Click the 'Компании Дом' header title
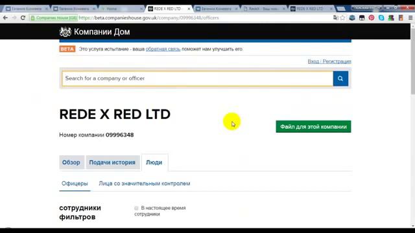The width and height of the screenshot is (415, 233). 102,32
